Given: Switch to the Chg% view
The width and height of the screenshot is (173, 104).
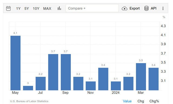Looking at the screenshot, I should tap(154, 101).
